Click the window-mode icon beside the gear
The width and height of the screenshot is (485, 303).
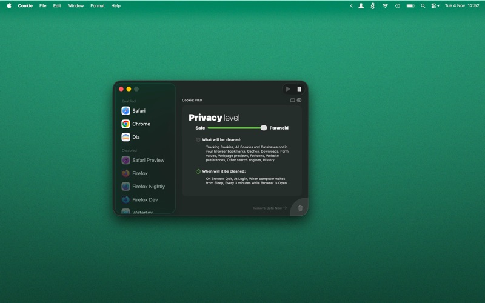[292, 100]
